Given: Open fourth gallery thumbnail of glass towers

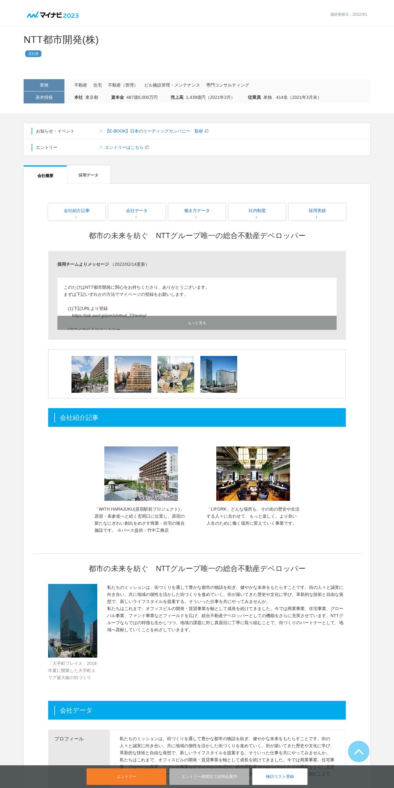Looking at the screenshot, I should tap(219, 374).
